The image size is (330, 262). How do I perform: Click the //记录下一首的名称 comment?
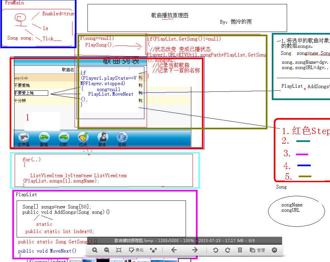[x=176, y=70]
